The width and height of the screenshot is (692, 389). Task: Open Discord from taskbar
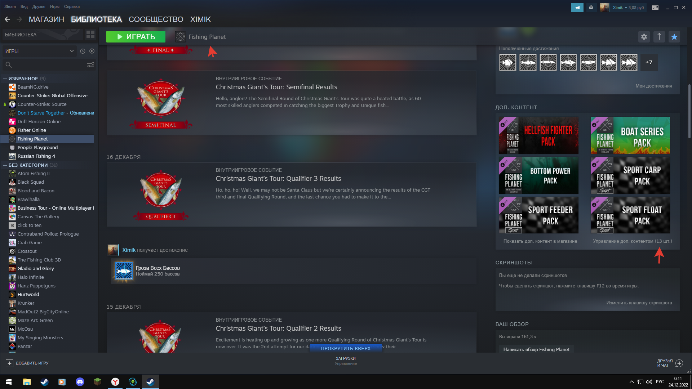click(x=80, y=382)
